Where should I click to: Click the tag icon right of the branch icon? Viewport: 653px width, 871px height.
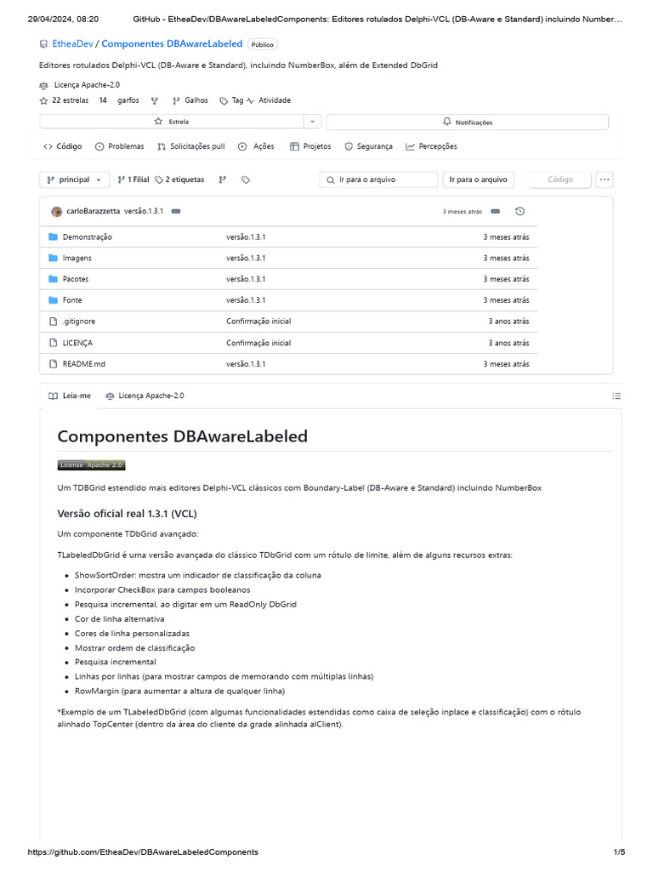246,180
